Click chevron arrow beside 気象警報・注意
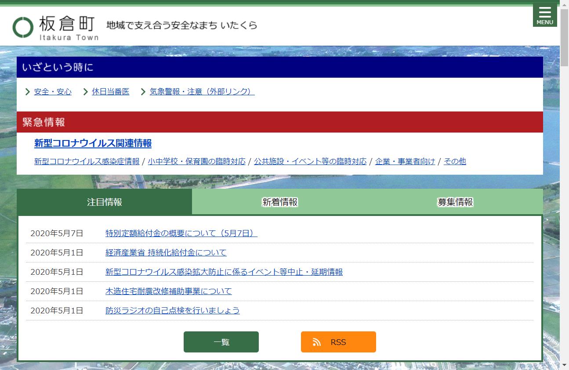Image resolution: width=569 pixels, height=370 pixels. [x=143, y=92]
